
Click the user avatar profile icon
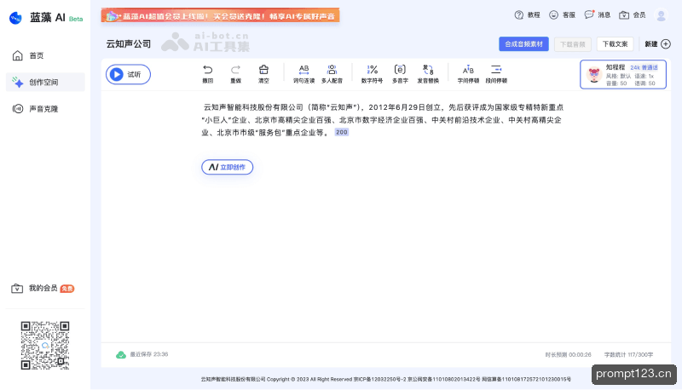coord(662,15)
